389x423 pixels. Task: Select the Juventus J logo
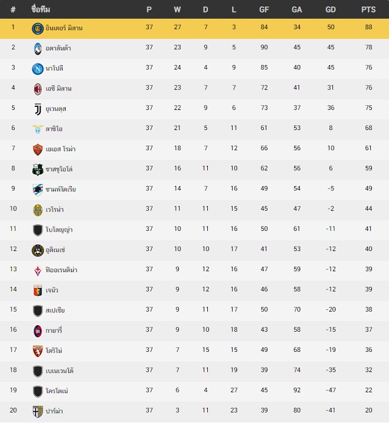pos(38,109)
